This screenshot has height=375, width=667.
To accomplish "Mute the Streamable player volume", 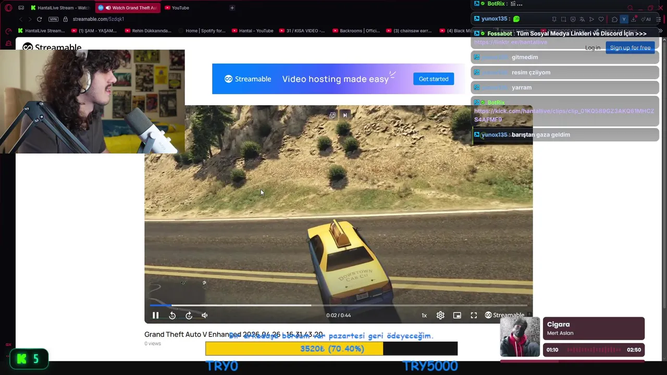I will [x=205, y=315].
